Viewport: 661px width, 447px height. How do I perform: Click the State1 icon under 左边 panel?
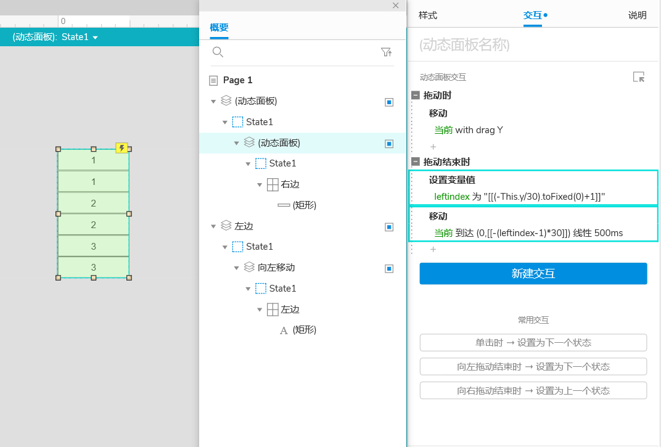[238, 246]
